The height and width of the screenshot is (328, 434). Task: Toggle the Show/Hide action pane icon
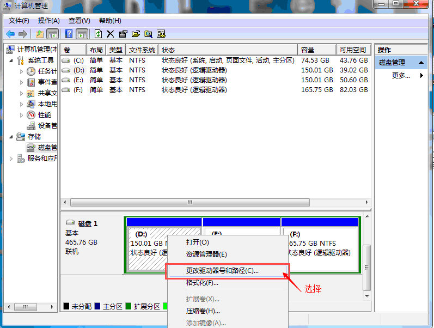(x=82, y=34)
